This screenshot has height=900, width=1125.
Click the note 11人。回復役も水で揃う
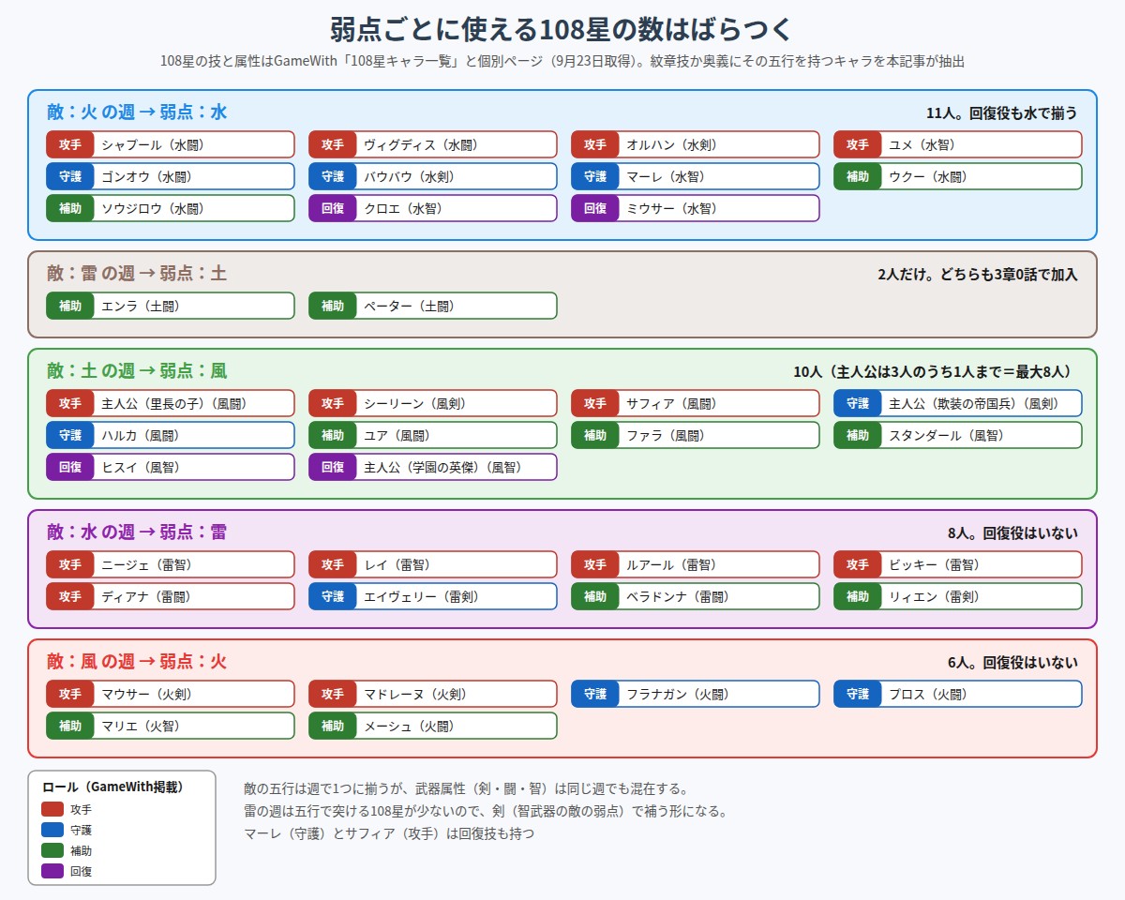coord(1002,113)
